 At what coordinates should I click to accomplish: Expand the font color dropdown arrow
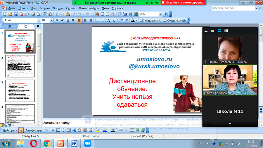[137, 20]
